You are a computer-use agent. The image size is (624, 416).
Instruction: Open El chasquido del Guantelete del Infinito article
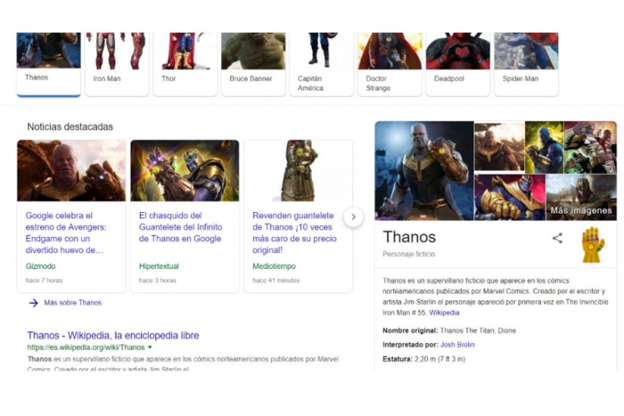pos(180,227)
